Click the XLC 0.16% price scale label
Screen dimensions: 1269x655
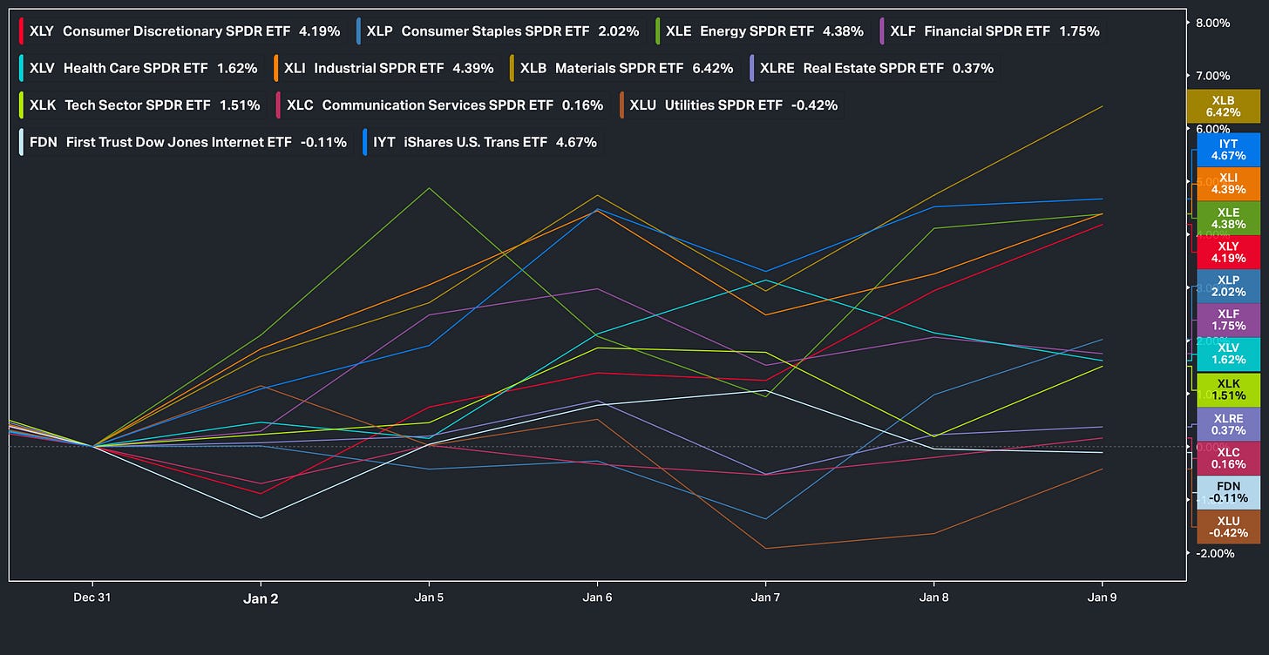coord(1228,457)
